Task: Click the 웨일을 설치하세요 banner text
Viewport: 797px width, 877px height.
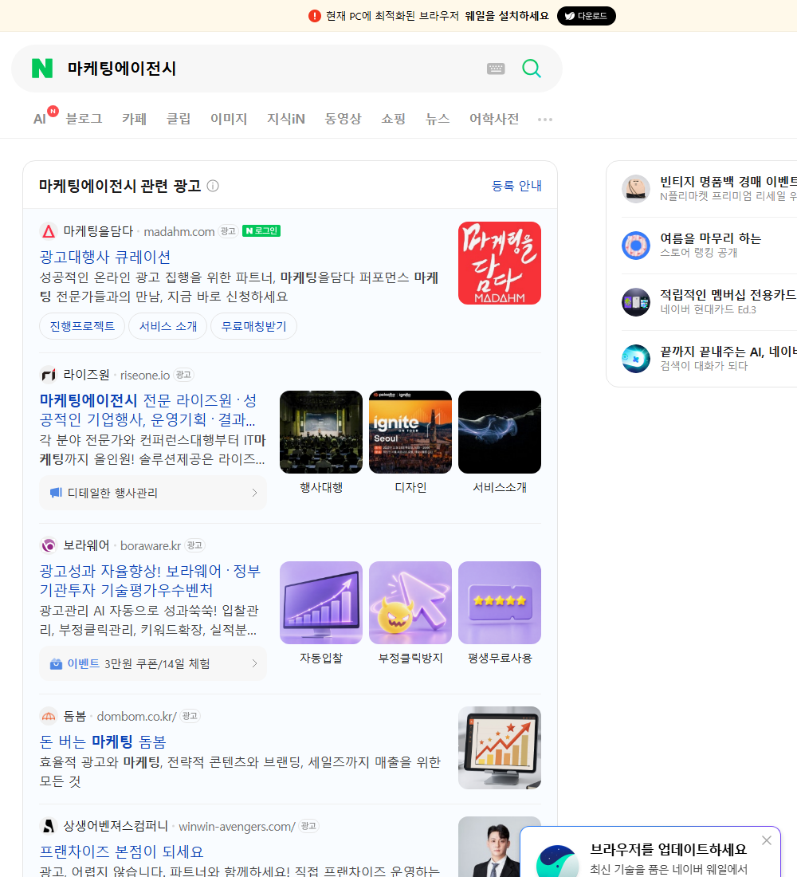Action: tap(507, 16)
